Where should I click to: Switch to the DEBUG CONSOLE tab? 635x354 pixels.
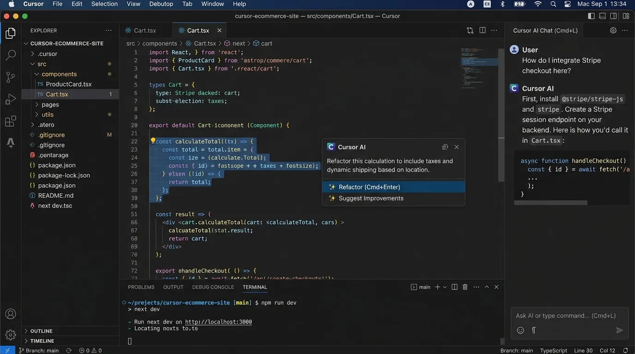[213, 287]
